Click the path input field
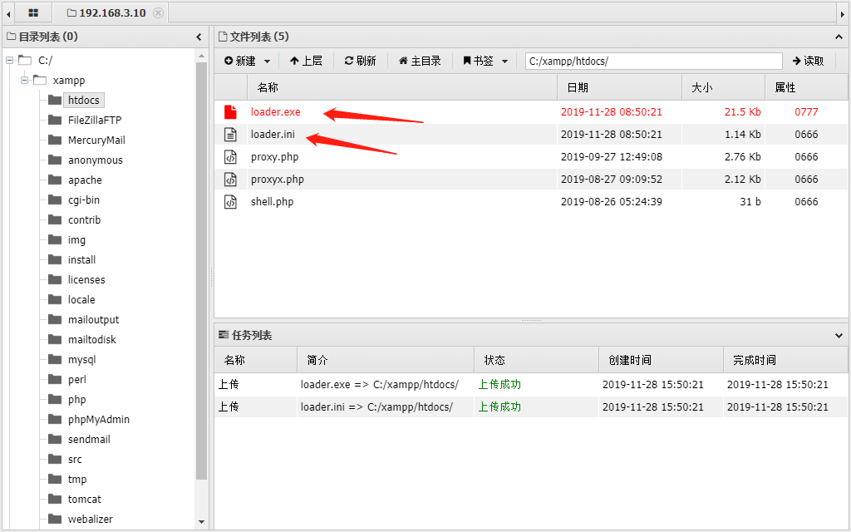851x532 pixels. tap(653, 61)
